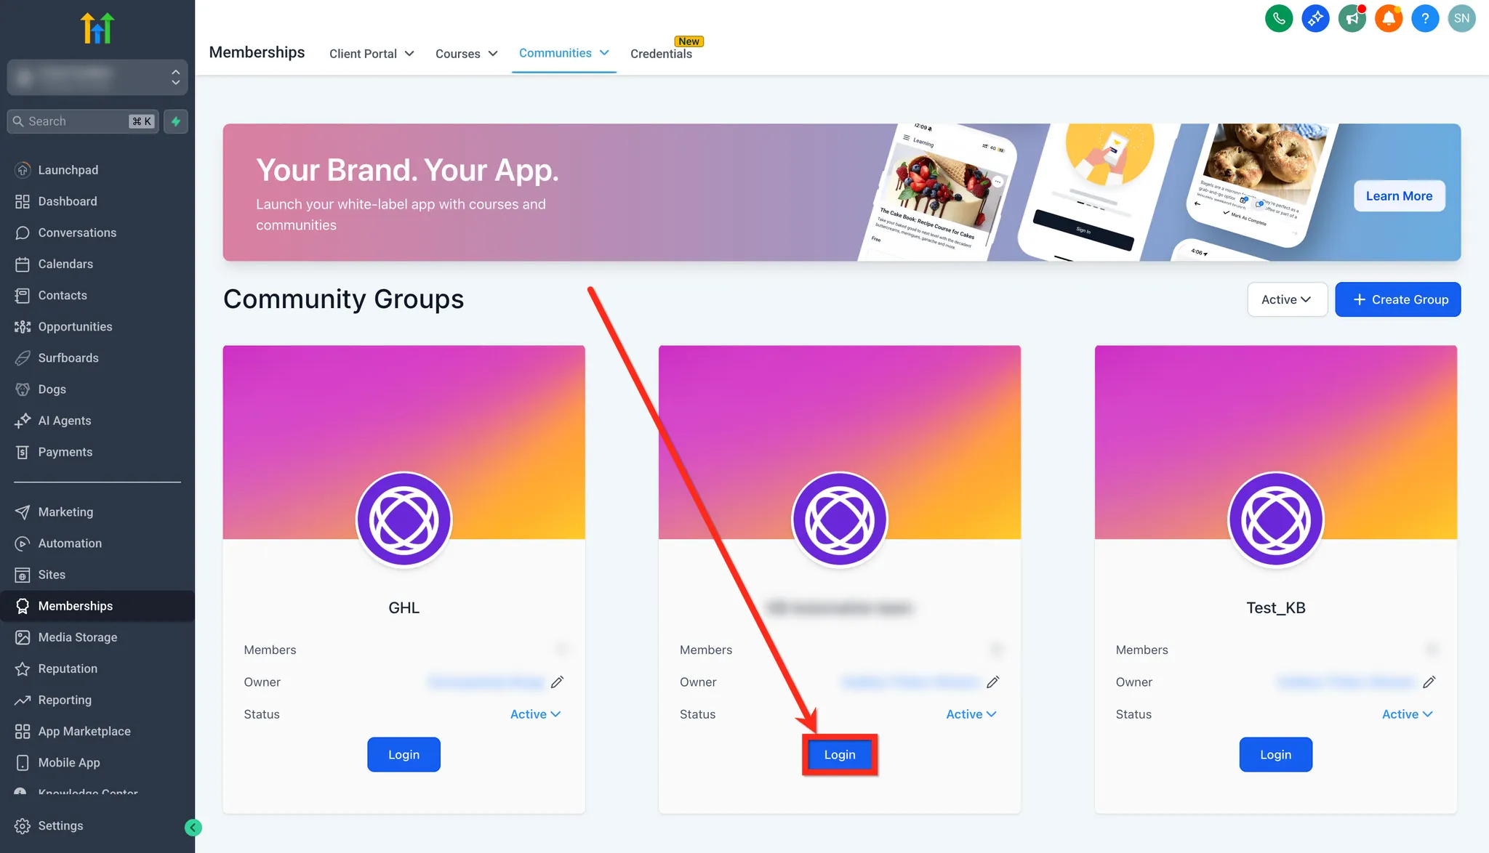Edit owner pencil icon on Test_KB card

point(1429,682)
